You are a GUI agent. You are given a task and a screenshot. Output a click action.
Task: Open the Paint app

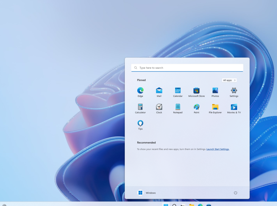(x=197, y=109)
